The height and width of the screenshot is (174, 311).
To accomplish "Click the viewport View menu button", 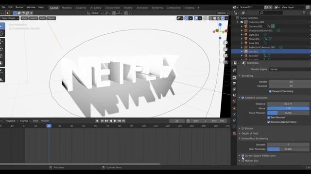I will point(25,18).
